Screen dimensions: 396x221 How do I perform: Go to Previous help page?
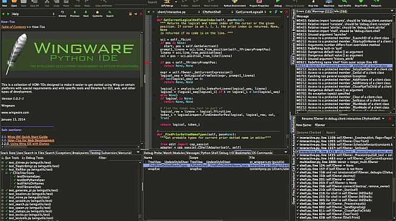click(x=74, y=14)
